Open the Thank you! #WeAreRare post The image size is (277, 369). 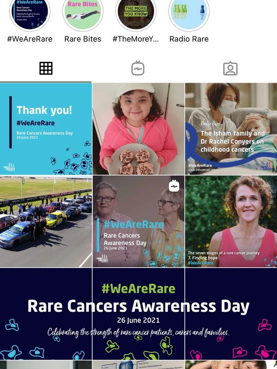[46, 129]
